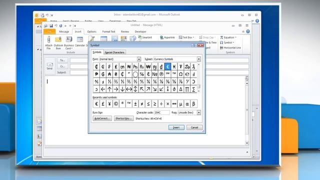Screen dimensions: 320x180
Task: Click Insert in the Symbol dialog
Action: coord(176,127)
